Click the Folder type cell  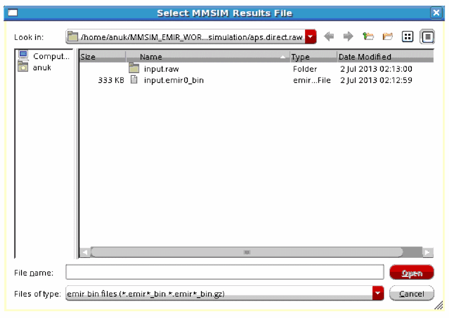click(305, 69)
